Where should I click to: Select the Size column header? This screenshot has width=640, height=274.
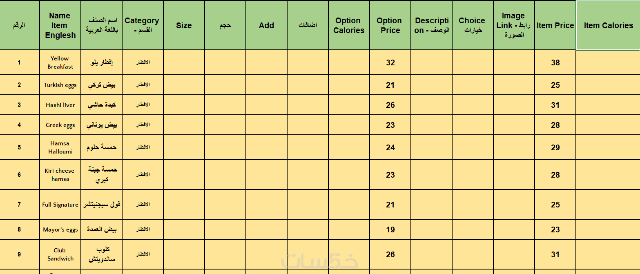[x=184, y=25]
